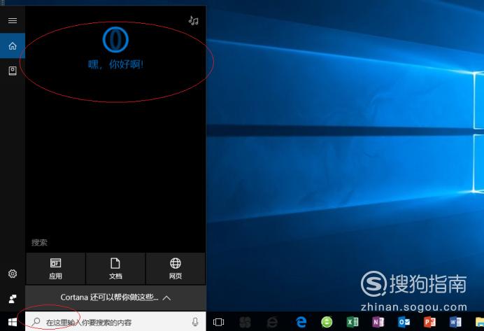This screenshot has height=331, width=484.
Task: Launch OneNote from the taskbar
Action: point(378,322)
